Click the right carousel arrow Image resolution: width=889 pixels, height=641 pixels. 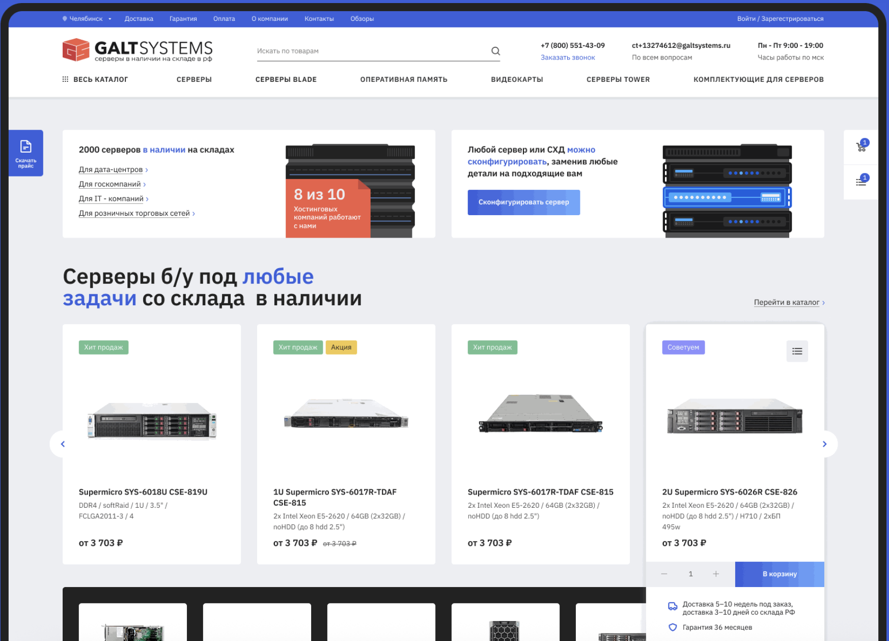[x=825, y=444]
